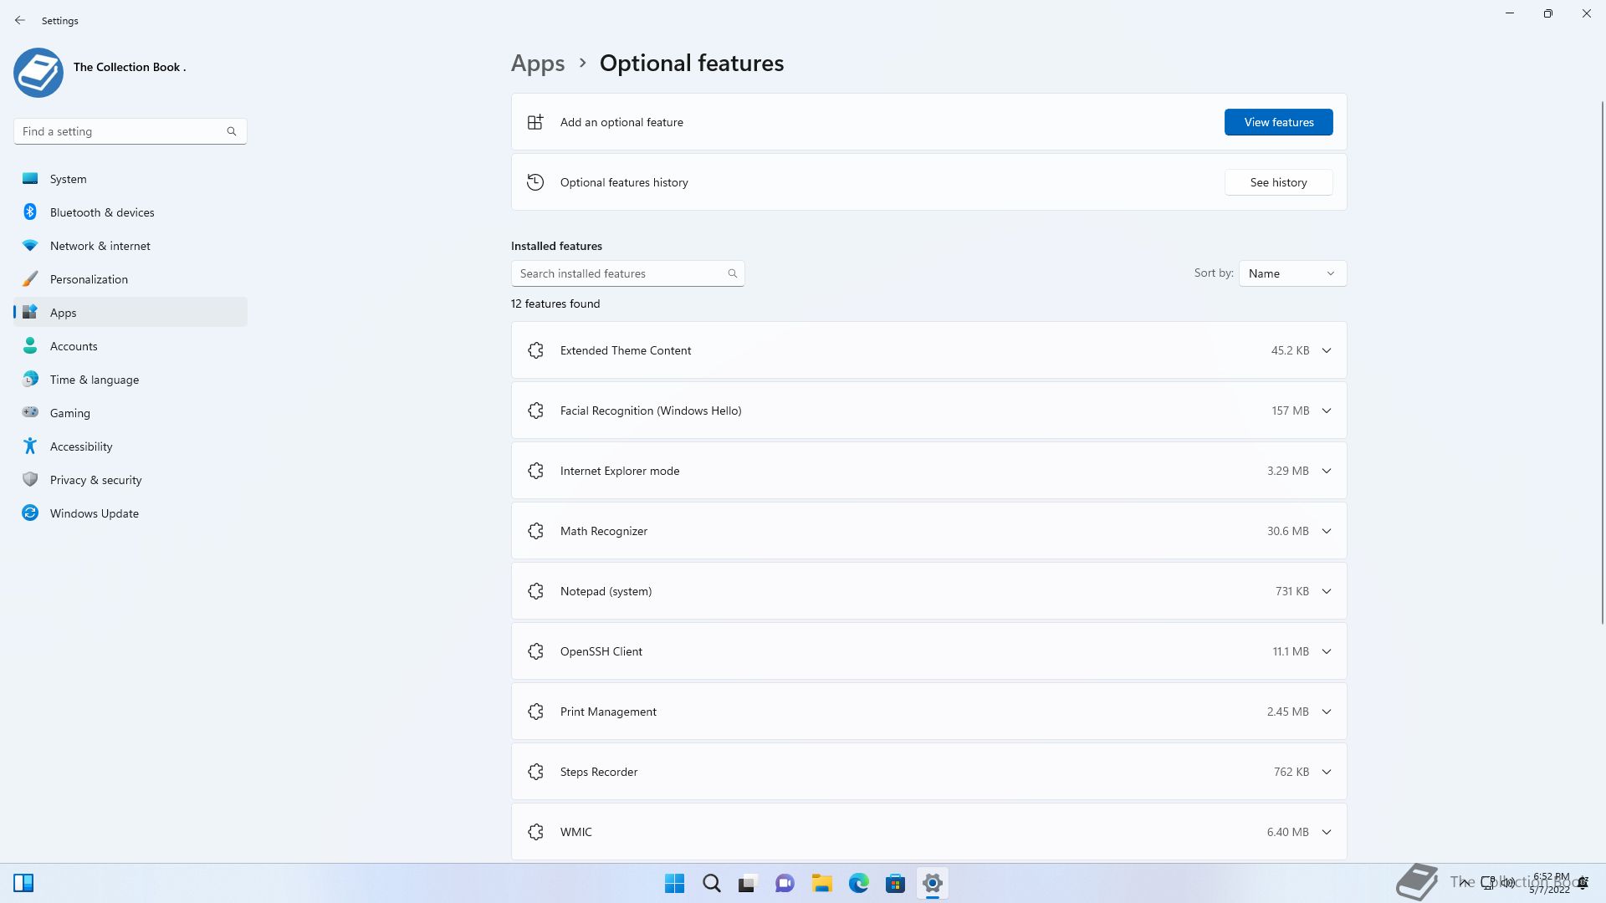1606x903 pixels.
Task: Click the Windows Start button
Action: (x=674, y=883)
